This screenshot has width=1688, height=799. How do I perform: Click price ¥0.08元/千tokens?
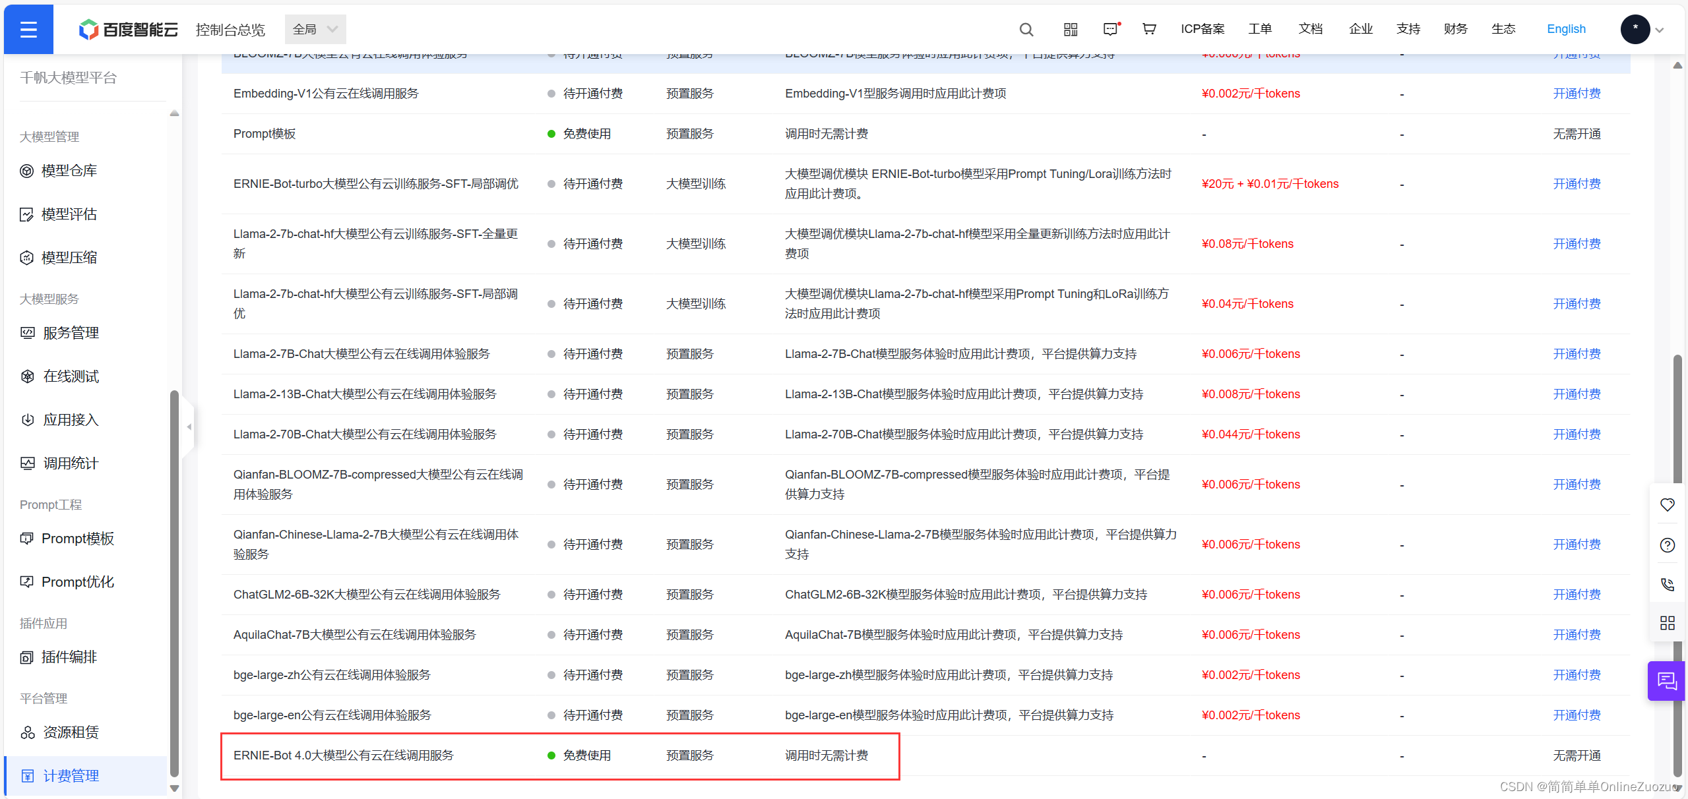pos(1247,244)
